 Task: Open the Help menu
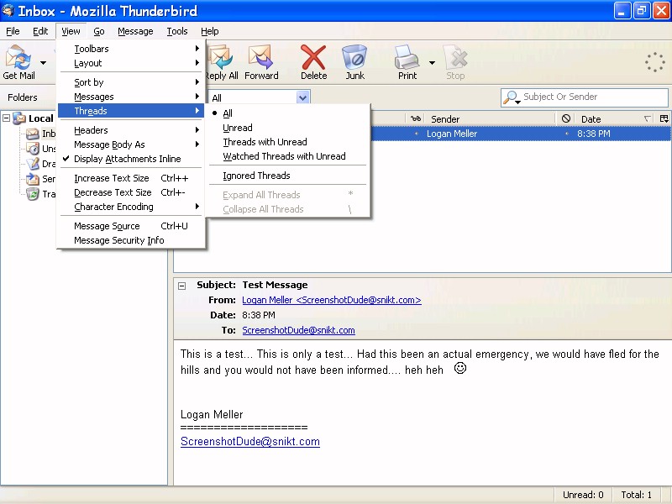point(209,31)
